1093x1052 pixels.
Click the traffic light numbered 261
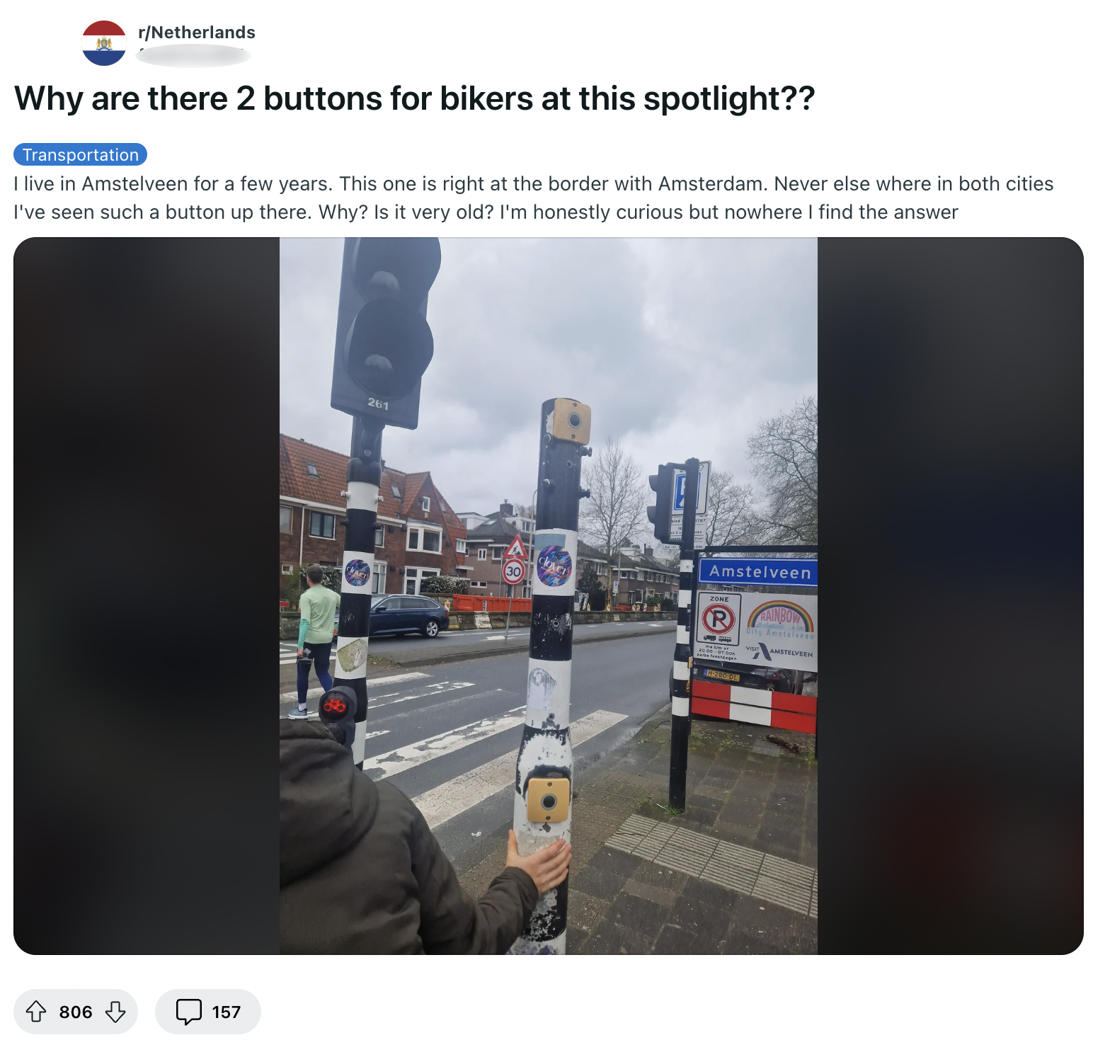386,333
